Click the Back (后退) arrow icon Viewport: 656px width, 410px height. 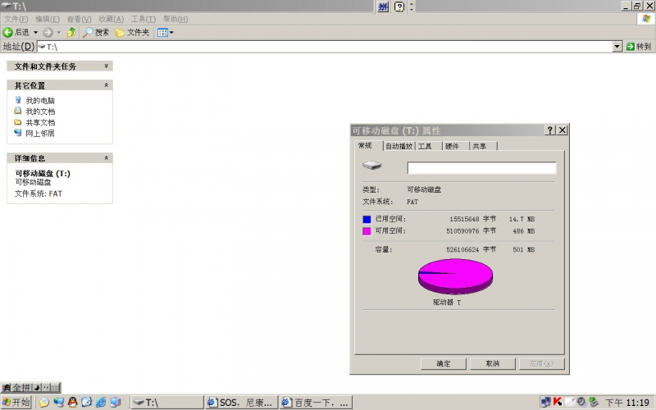[7, 32]
